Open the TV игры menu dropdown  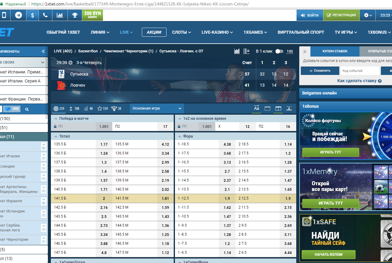coord(346,32)
